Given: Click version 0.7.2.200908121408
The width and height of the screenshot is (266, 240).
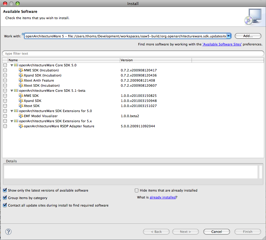Looking at the screenshot, I should point(138,80).
